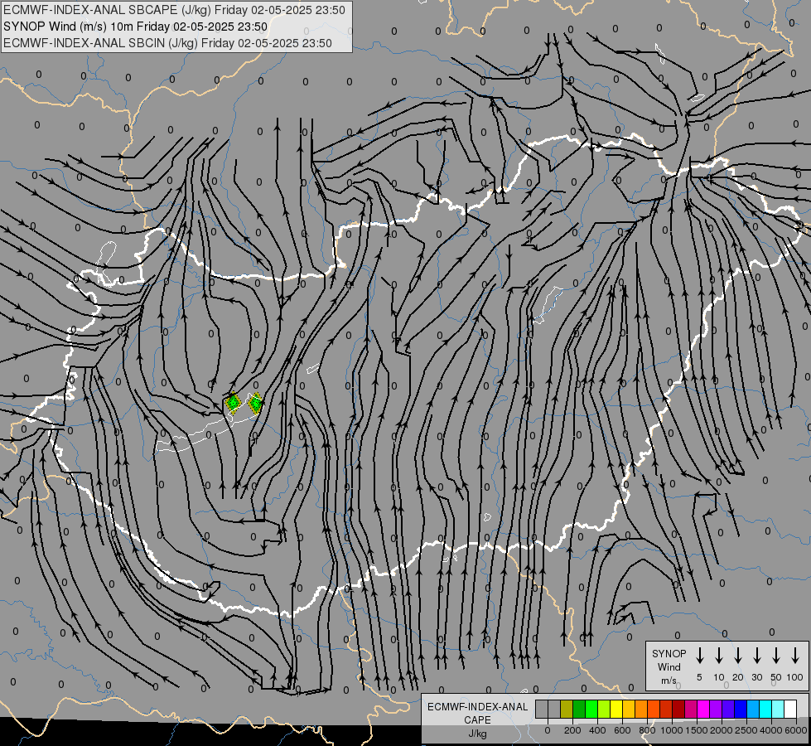
Task: Select the bright cyan CAPE legend swatch
Action: 765,709
